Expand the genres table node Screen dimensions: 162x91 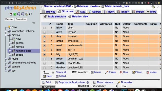point(10,43)
